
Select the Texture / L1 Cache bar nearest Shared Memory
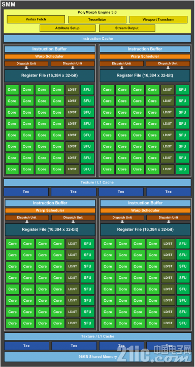click(x=97, y=336)
